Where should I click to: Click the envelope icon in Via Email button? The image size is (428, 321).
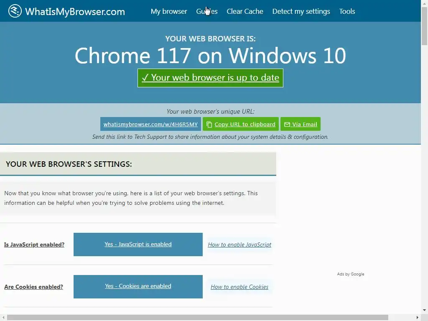(x=287, y=125)
